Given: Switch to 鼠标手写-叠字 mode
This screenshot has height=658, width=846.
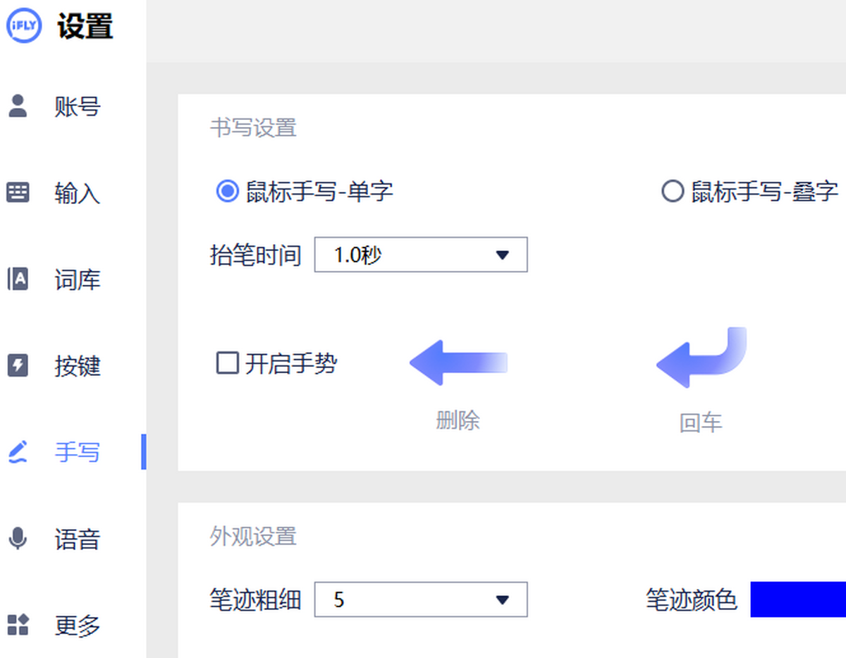Looking at the screenshot, I should tap(673, 190).
